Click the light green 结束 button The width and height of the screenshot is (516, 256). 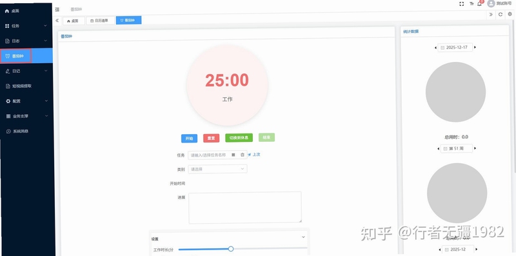pos(266,137)
